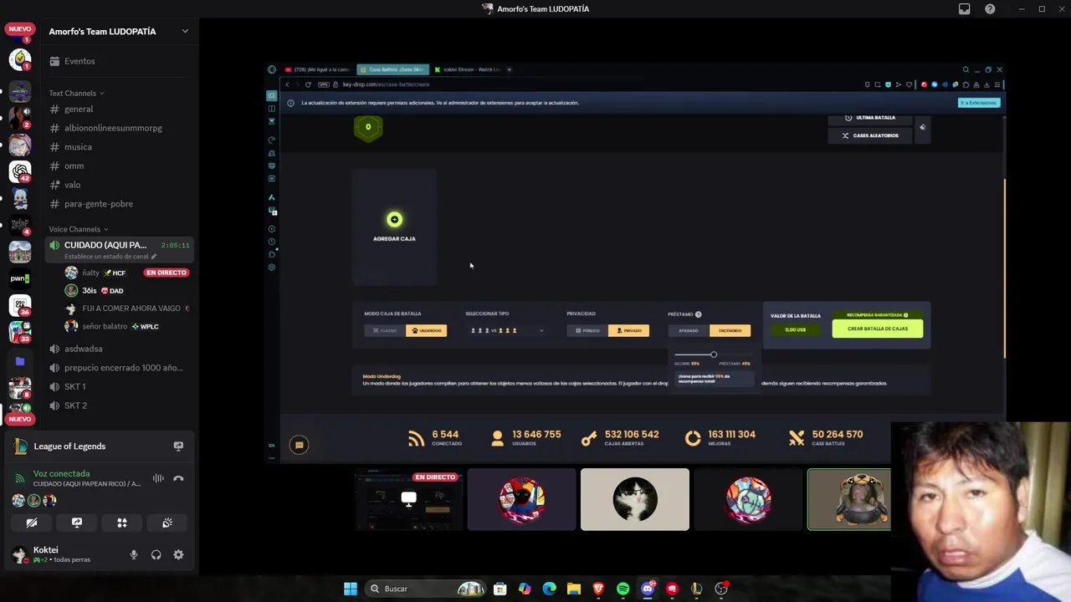Screen dimensions: 1071x602
Task: Turn Préstamo to Apagado
Action: point(689,330)
